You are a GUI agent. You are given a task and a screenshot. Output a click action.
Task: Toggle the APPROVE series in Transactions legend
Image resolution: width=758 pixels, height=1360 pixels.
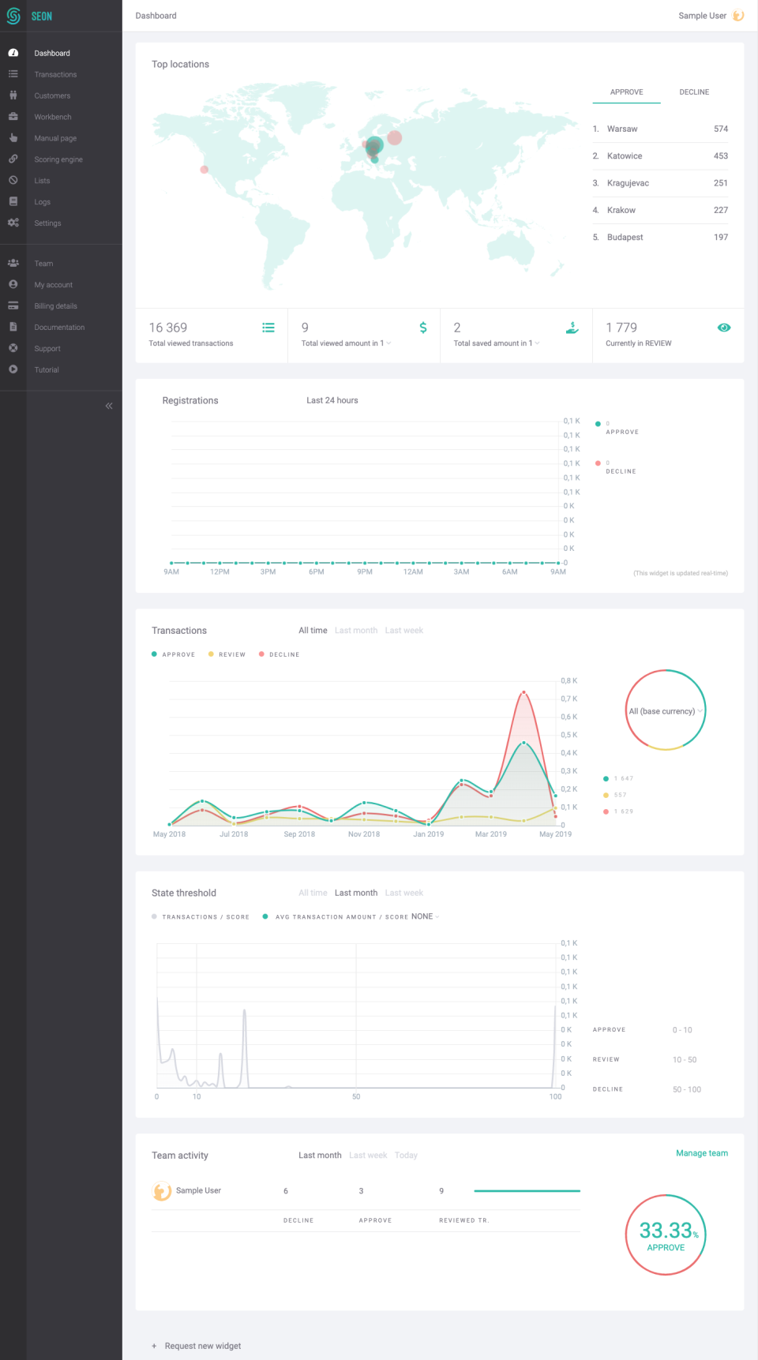[x=173, y=654]
